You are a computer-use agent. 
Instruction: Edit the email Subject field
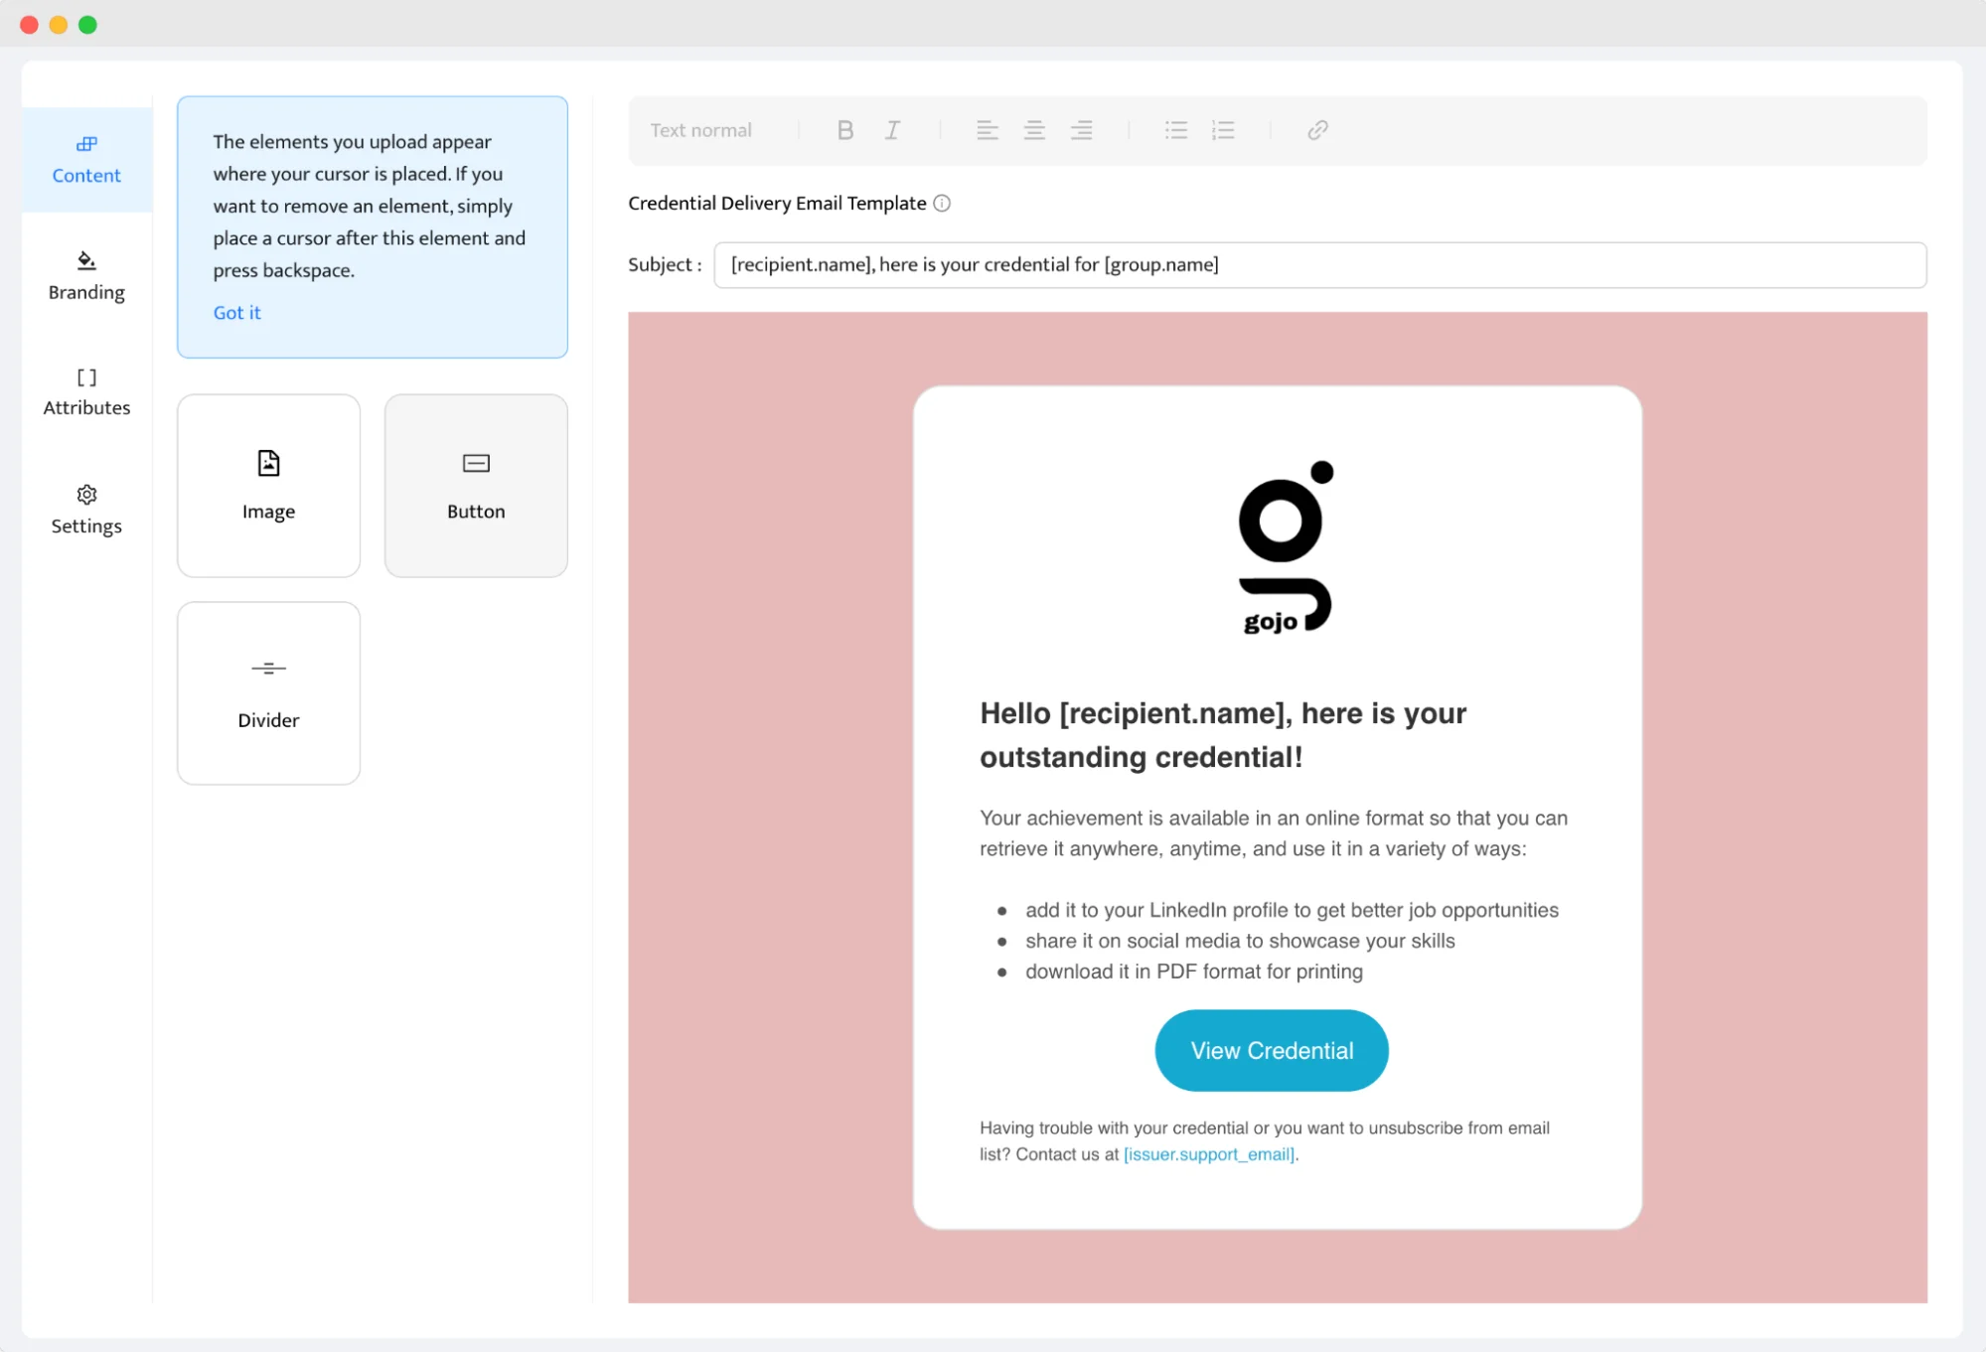click(x=1319, y=265)
